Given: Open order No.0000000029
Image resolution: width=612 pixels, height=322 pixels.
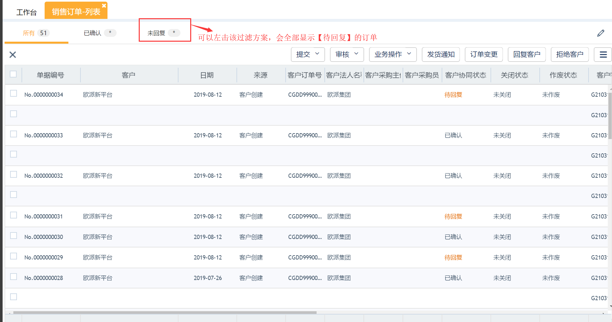Looking at the screenshot, I should pos(44,258).
